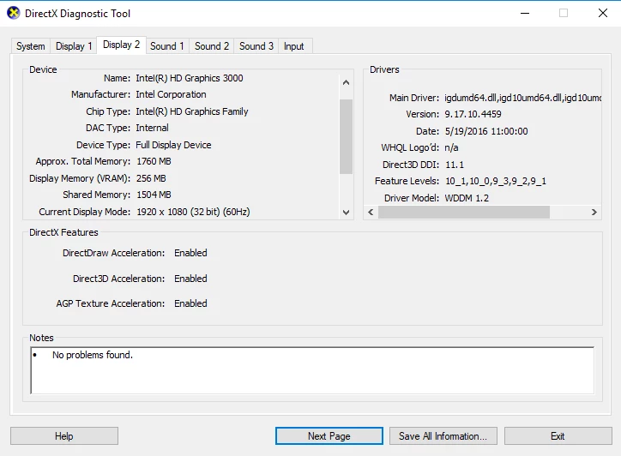Close the DirectX Diagnostic Tool window
This screenshot has height=456, width=621.
pos(603,13)
